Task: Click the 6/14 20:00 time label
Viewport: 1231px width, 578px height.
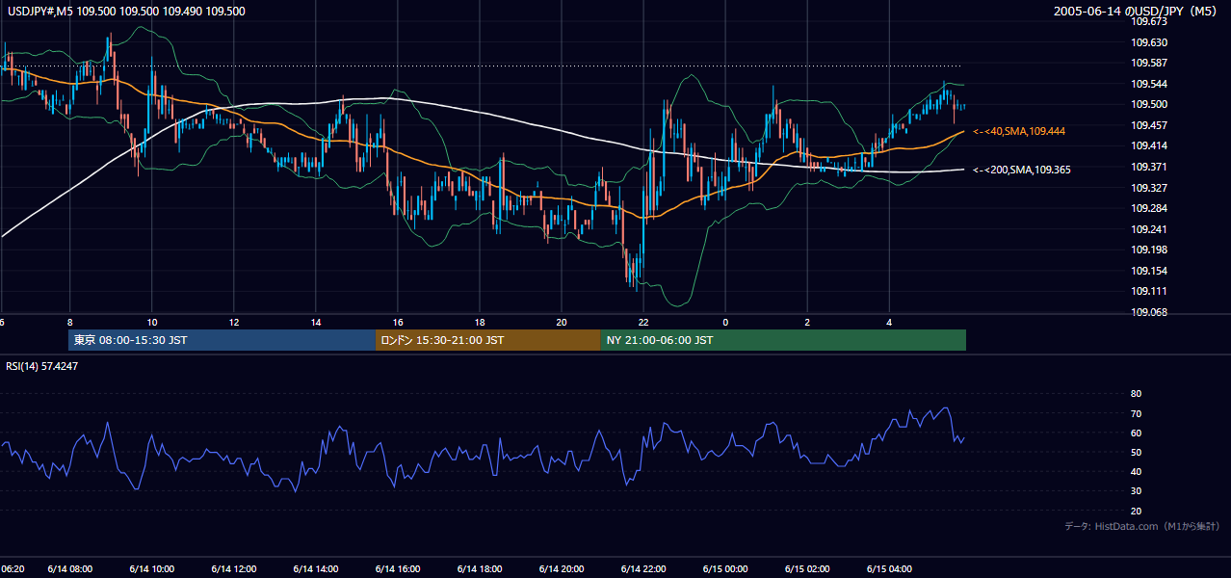Action: point(562,569)
